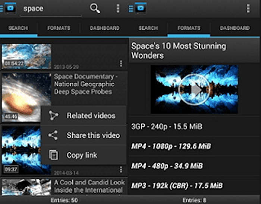261x204 pixels.
Task: Select the 3GP - 240p - 15.5 MiB format
Action: (194, 127)
